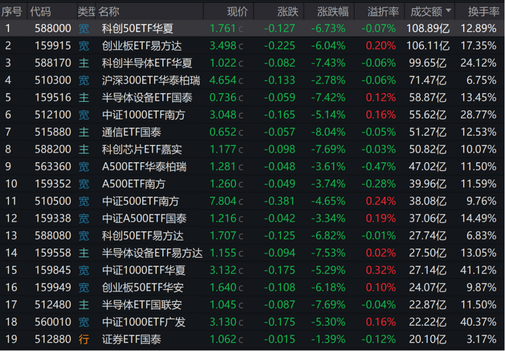This screenshot has width=505, height=351.
Task: Select 创业板ETF易方达 in the list
Action: 142,46
